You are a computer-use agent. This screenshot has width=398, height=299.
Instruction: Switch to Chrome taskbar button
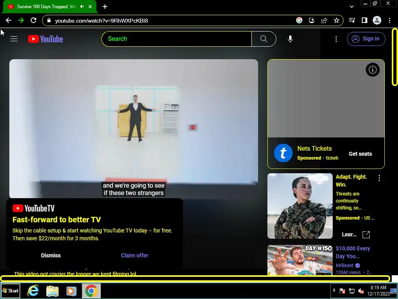click(x=91, y=291)
